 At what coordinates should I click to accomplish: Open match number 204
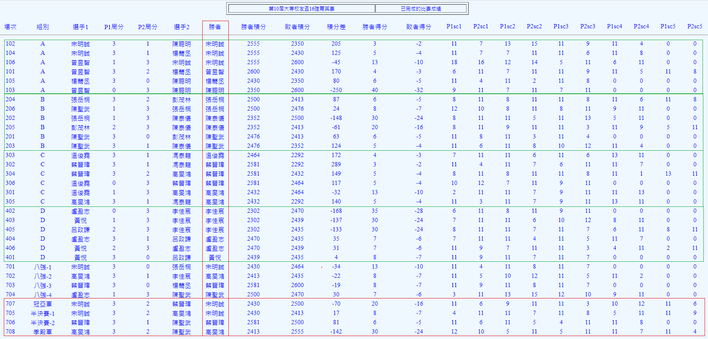[10, 99]
